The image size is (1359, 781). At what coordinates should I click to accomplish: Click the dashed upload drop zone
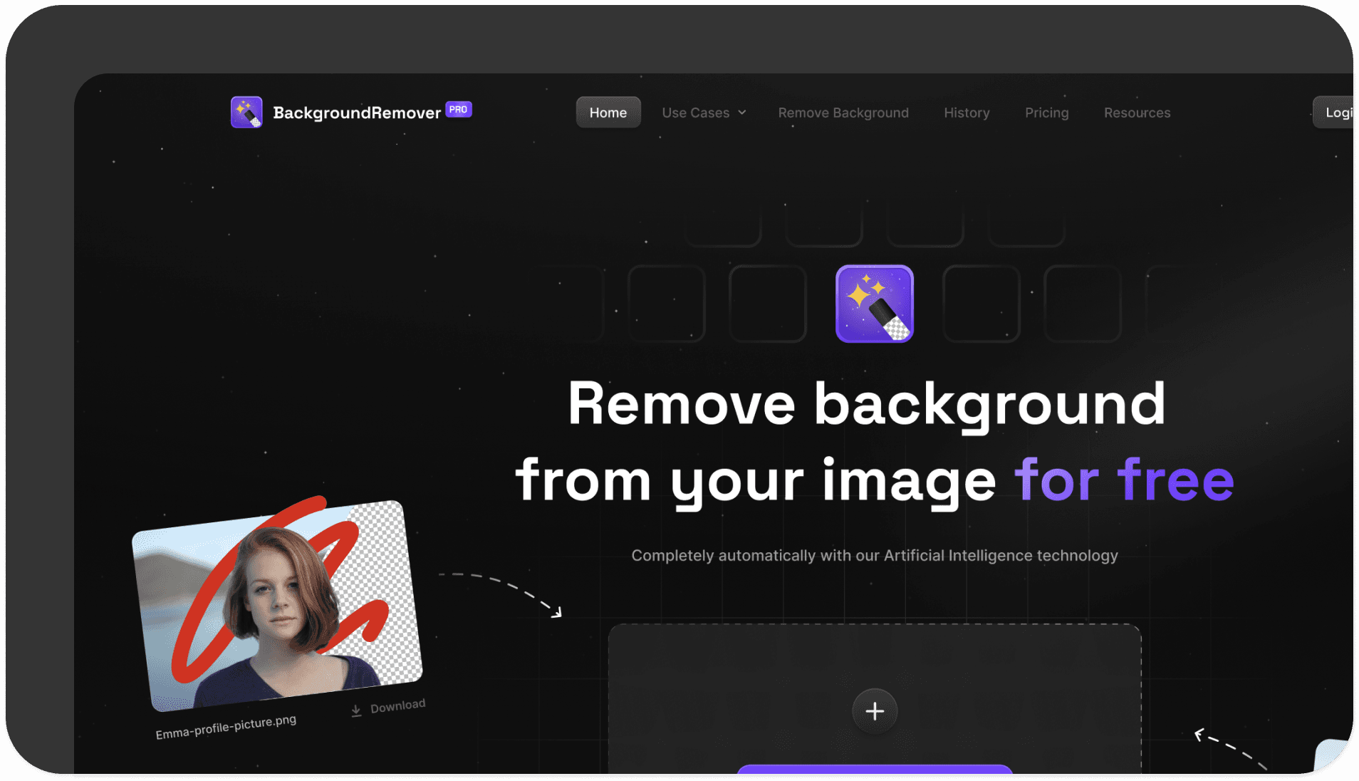click(875, 699)
